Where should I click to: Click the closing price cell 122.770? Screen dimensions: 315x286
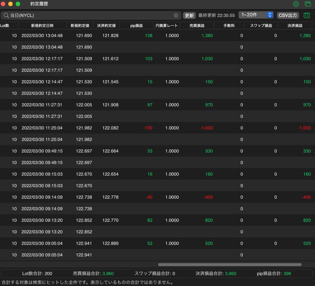[x=111, y=220]
